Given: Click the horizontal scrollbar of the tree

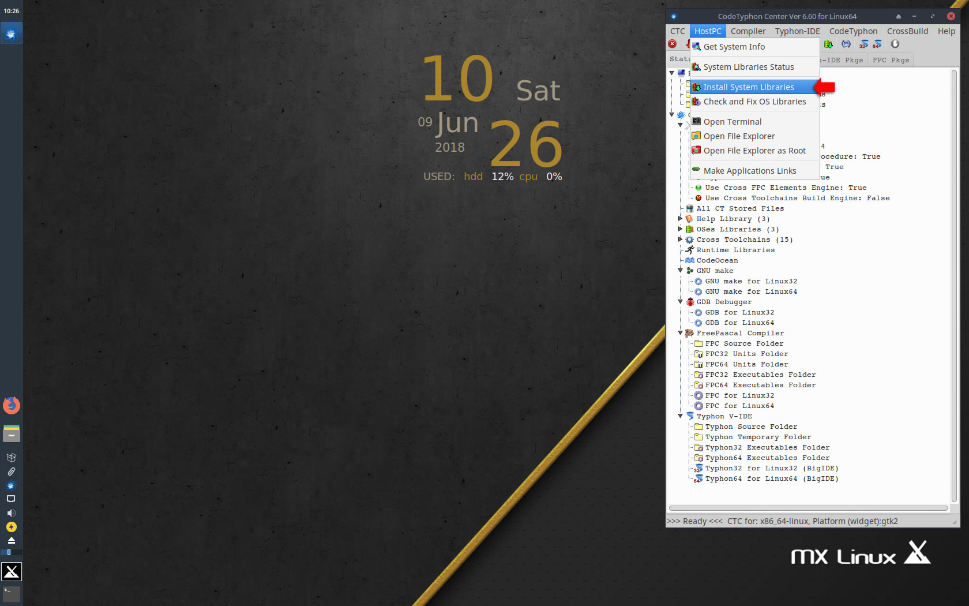Looking at the screenshot, I should pyautogui.click(x=808, y=508).
